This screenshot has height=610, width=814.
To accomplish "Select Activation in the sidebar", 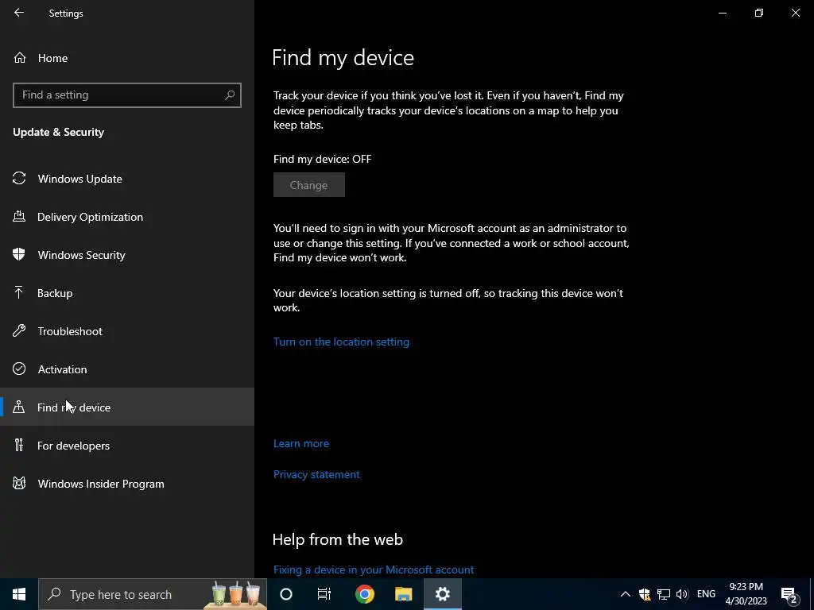I will click(x=127, y=369).
